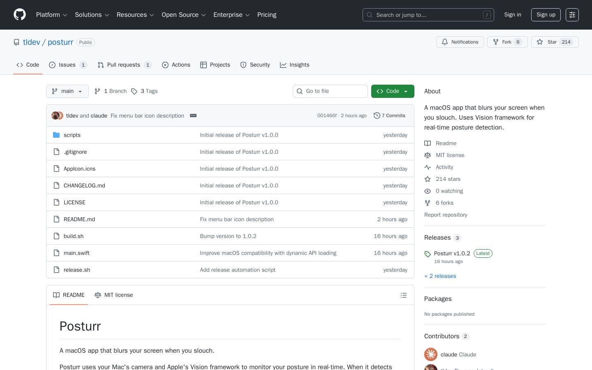592x370 pixels.
Task: Click the Sign up button
Action: (546, 15)
